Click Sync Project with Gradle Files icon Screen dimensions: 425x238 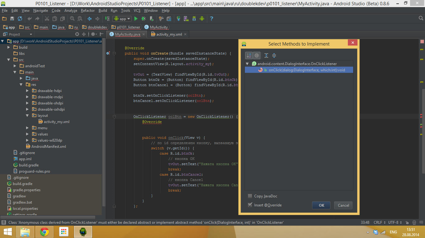(179, 19)
